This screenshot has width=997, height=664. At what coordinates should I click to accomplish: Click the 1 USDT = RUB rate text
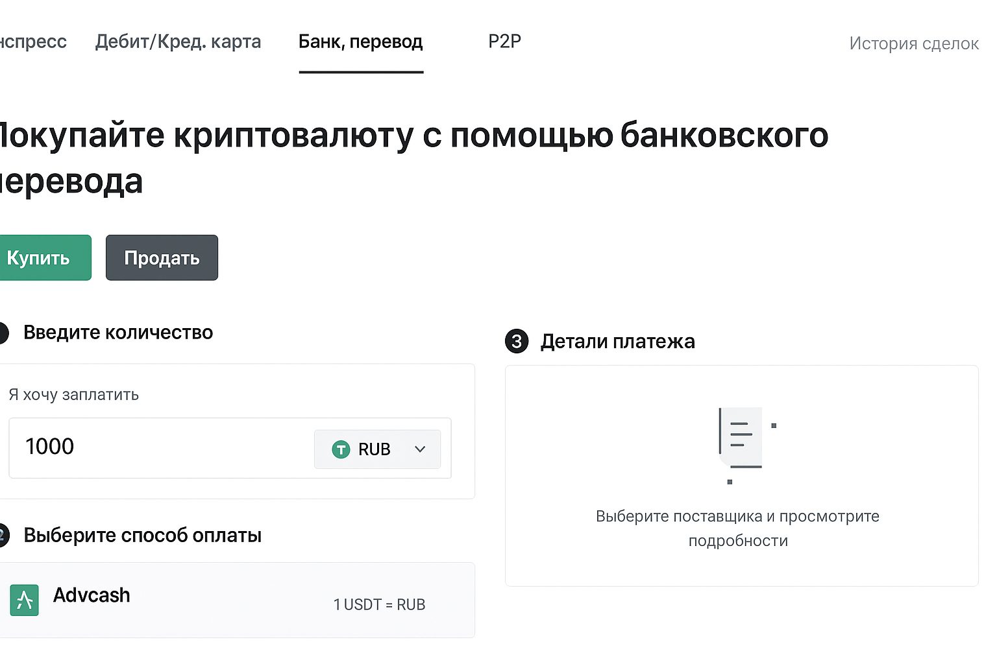[x=379, y=605]
